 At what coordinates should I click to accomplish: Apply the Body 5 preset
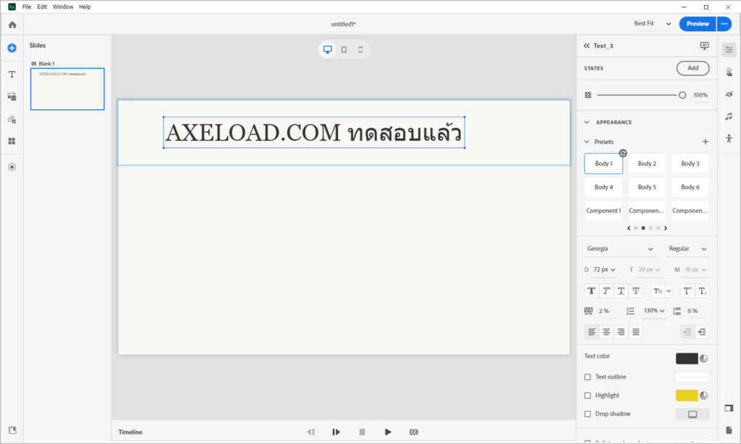pos(646,188)
